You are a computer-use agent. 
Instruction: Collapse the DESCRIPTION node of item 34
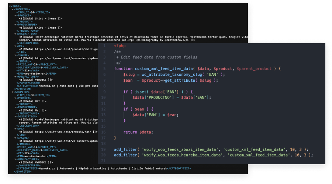(15, 34)
